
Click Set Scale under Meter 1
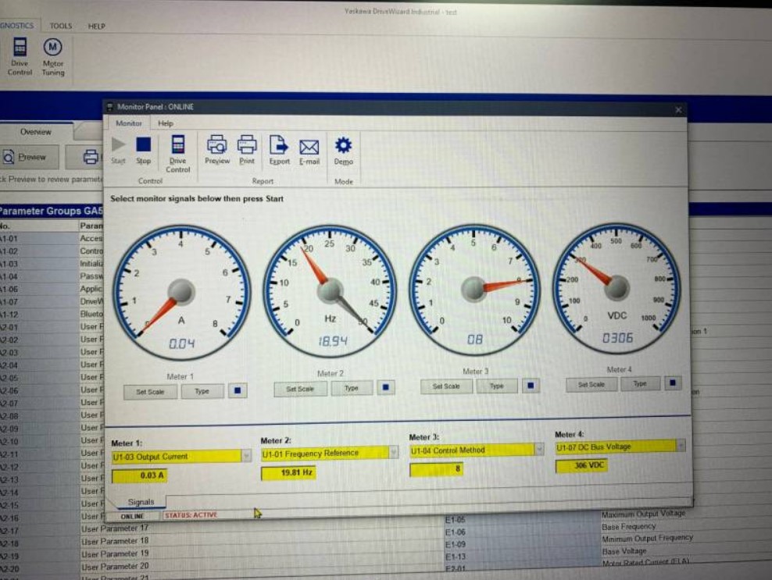(x=150, y=391)
